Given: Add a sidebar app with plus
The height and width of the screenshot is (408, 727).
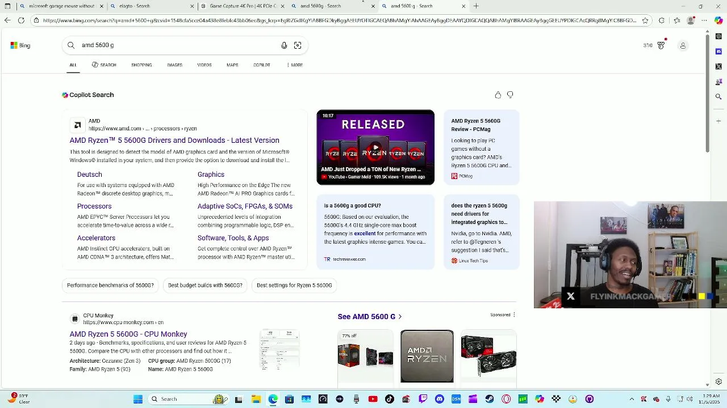Looking at the screenshot, I should (x=718, y=121).
